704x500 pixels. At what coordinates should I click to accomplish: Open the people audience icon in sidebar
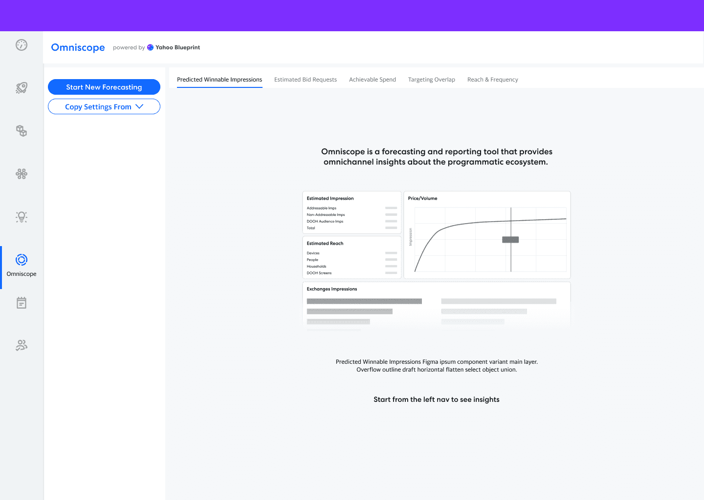[x=22, y=346]
